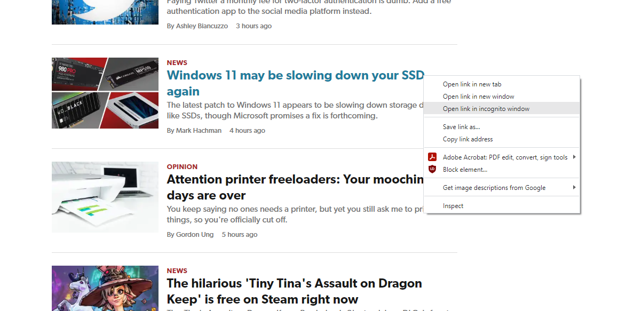Click the NEWS label above Windows 11 article

tap(177, 62)
